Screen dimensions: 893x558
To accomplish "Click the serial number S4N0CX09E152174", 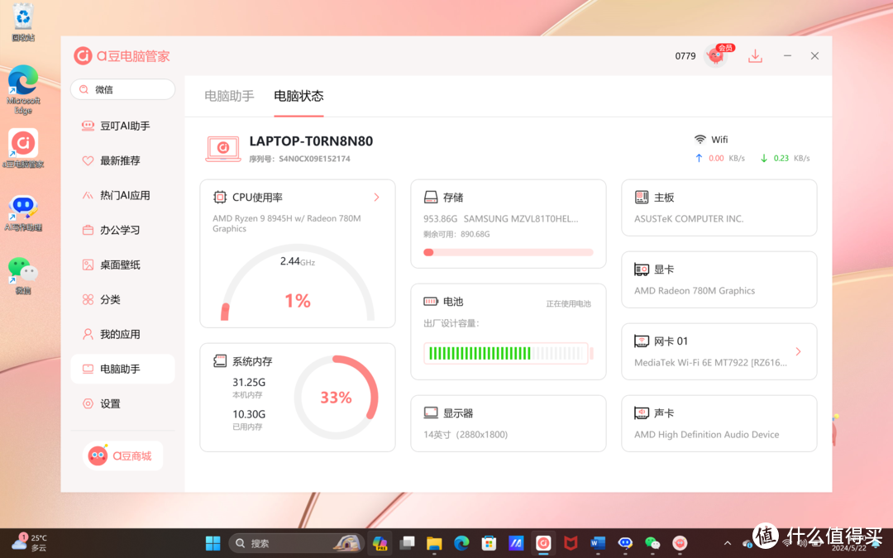I will tap(314, 159).
